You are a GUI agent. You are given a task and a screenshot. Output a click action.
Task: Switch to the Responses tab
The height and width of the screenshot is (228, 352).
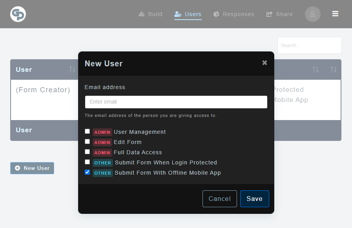[x=234, y=14]
